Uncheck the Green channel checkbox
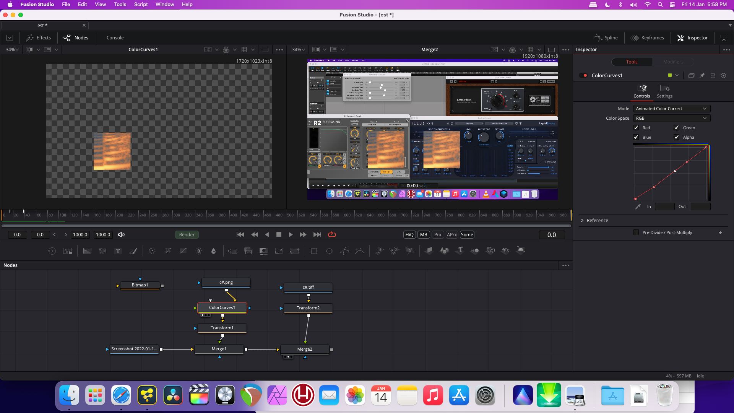The height and width of the screenshot is (413, 734). pyautogui.click(x=677, y=128)
